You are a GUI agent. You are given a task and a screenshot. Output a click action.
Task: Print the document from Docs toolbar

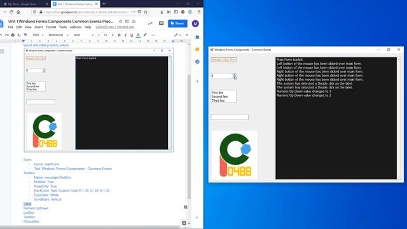tap(13, 35)
